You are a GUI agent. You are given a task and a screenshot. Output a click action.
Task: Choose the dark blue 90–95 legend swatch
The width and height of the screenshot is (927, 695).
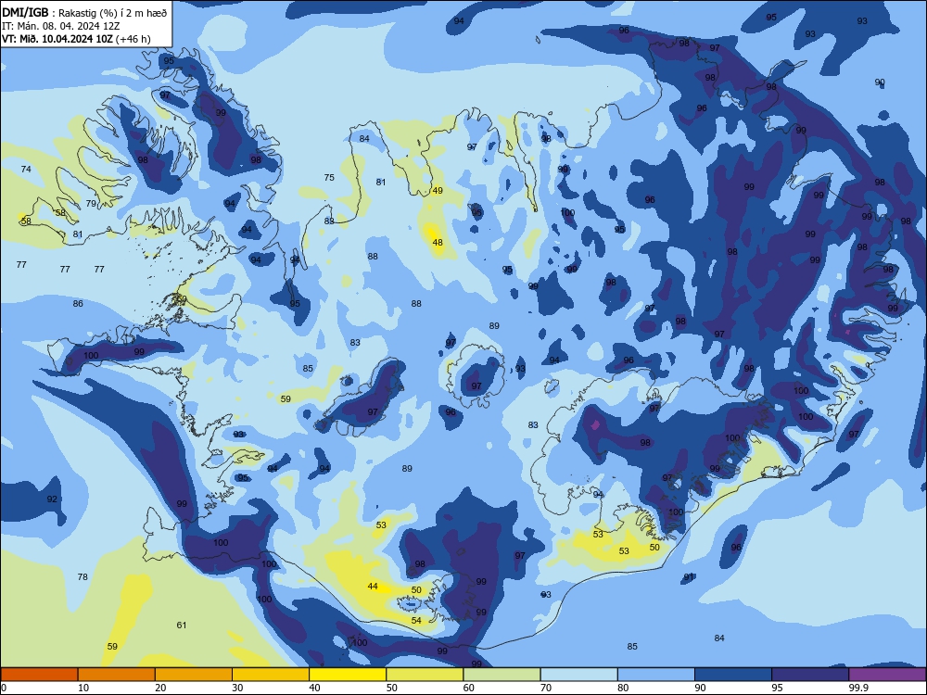(x=733, y=675)
